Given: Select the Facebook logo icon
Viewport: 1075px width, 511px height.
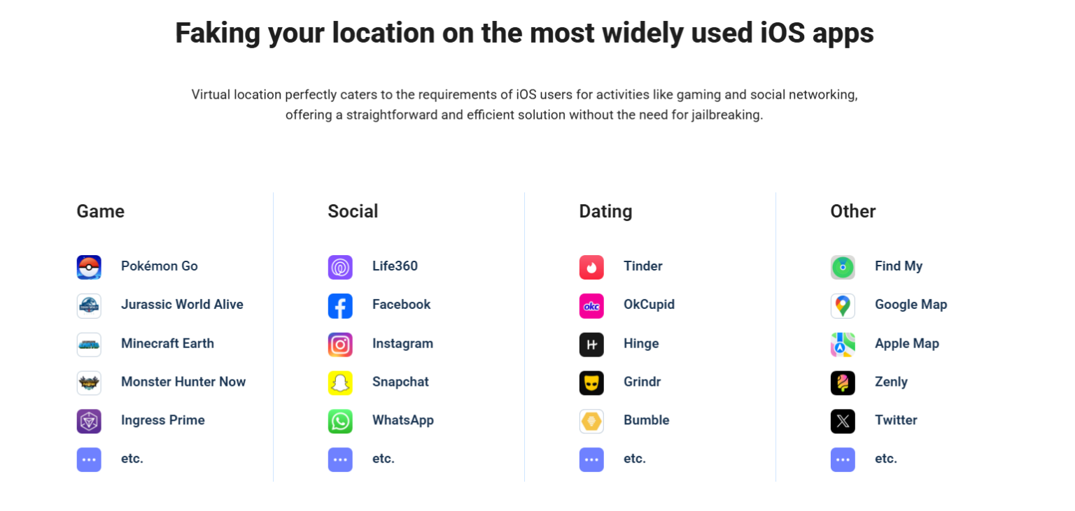Looking at the screenshot, I should tap(340, 305).
